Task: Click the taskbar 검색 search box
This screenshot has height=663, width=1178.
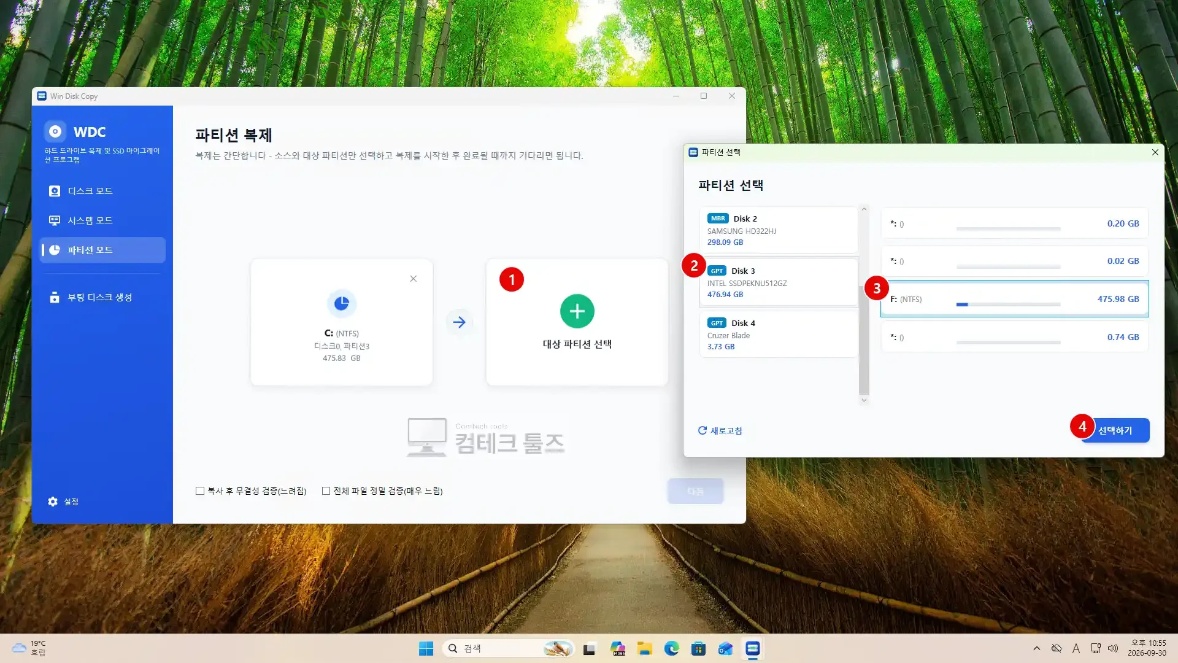Action: coord(508,648)
